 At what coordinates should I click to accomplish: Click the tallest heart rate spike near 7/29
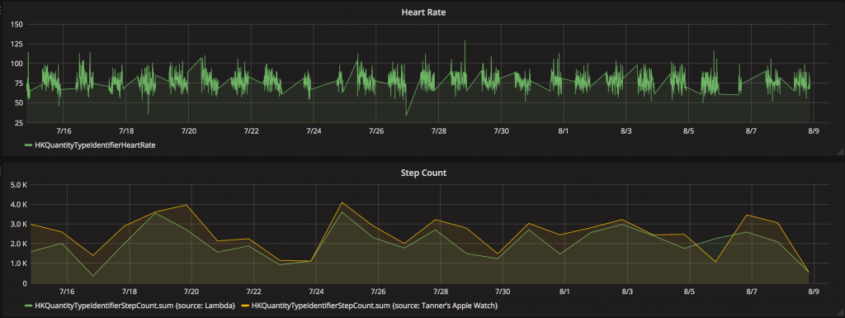pyautogui.click(x=465, y=41)
